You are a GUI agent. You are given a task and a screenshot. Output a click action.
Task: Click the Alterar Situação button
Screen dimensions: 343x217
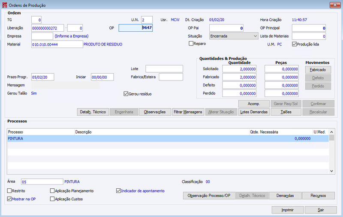point(221,112)
